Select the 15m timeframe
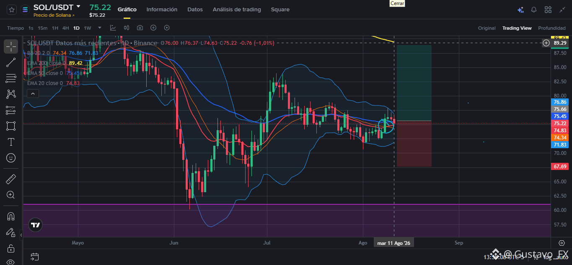 [x=42, y=28]
